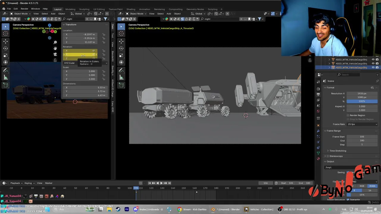Open the Modifiers wrench properties tab
Screen dimensions: 381x214
coord(318,131)
